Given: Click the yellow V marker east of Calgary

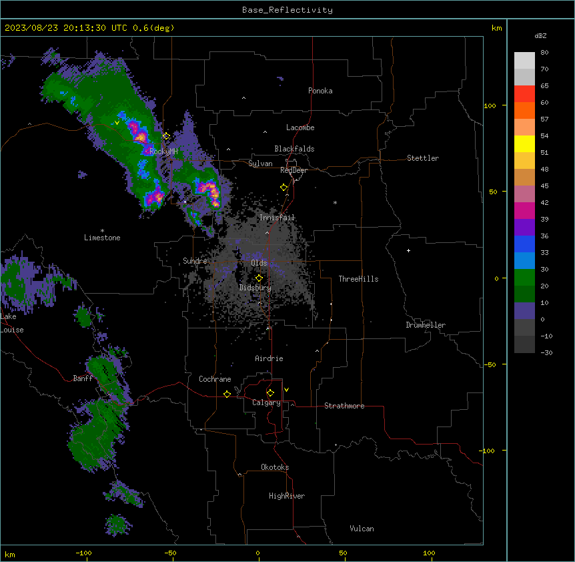Looking at the screenshot, I should click(x=286, y=390).
